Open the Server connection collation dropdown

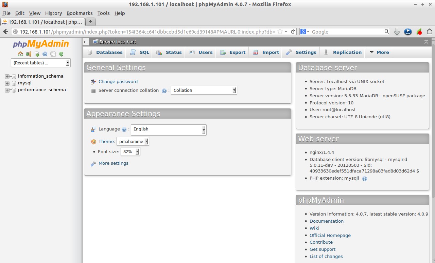pyautogui.click(x=204, y=90)
